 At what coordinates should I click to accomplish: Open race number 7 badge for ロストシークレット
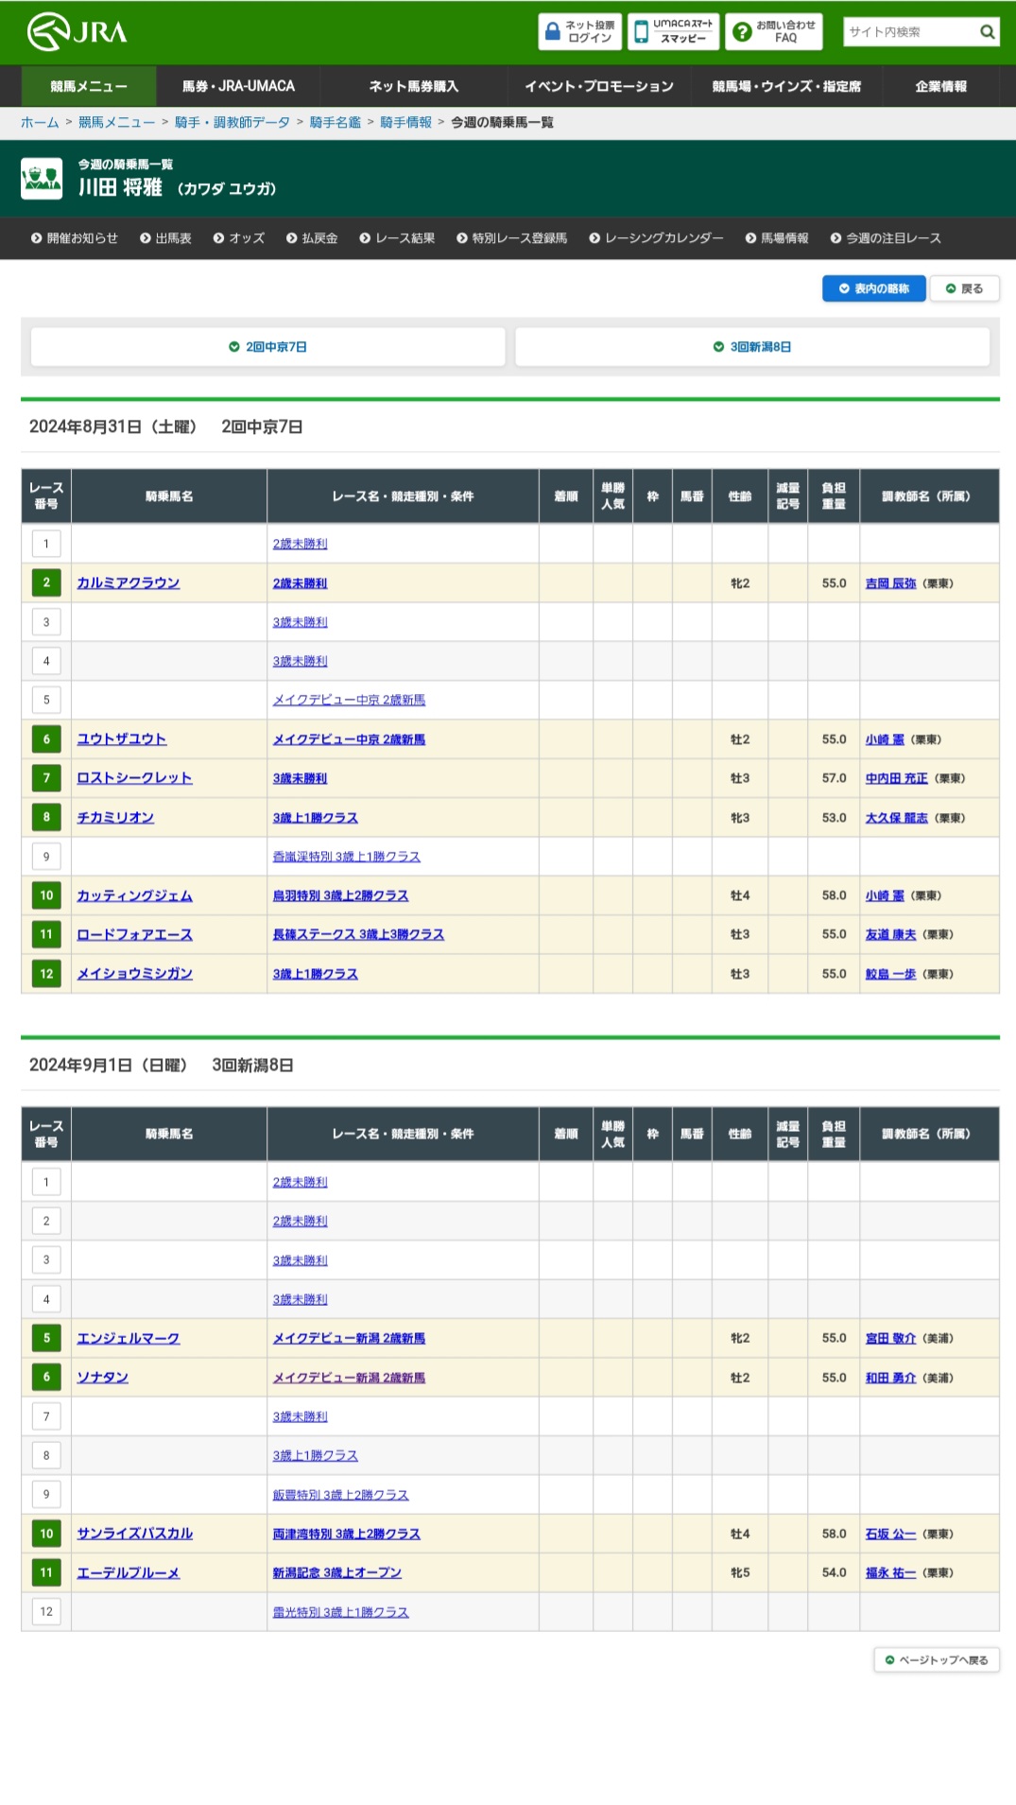46,778
